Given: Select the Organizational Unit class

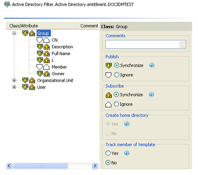Looking at the screenshot, I should [55, 80].
